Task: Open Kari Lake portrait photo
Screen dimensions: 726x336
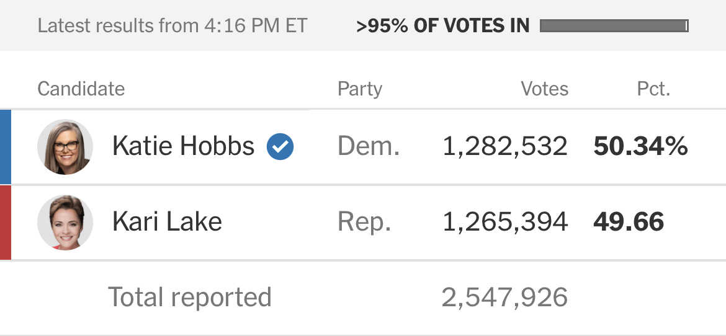Action: [x=65, y=222]
